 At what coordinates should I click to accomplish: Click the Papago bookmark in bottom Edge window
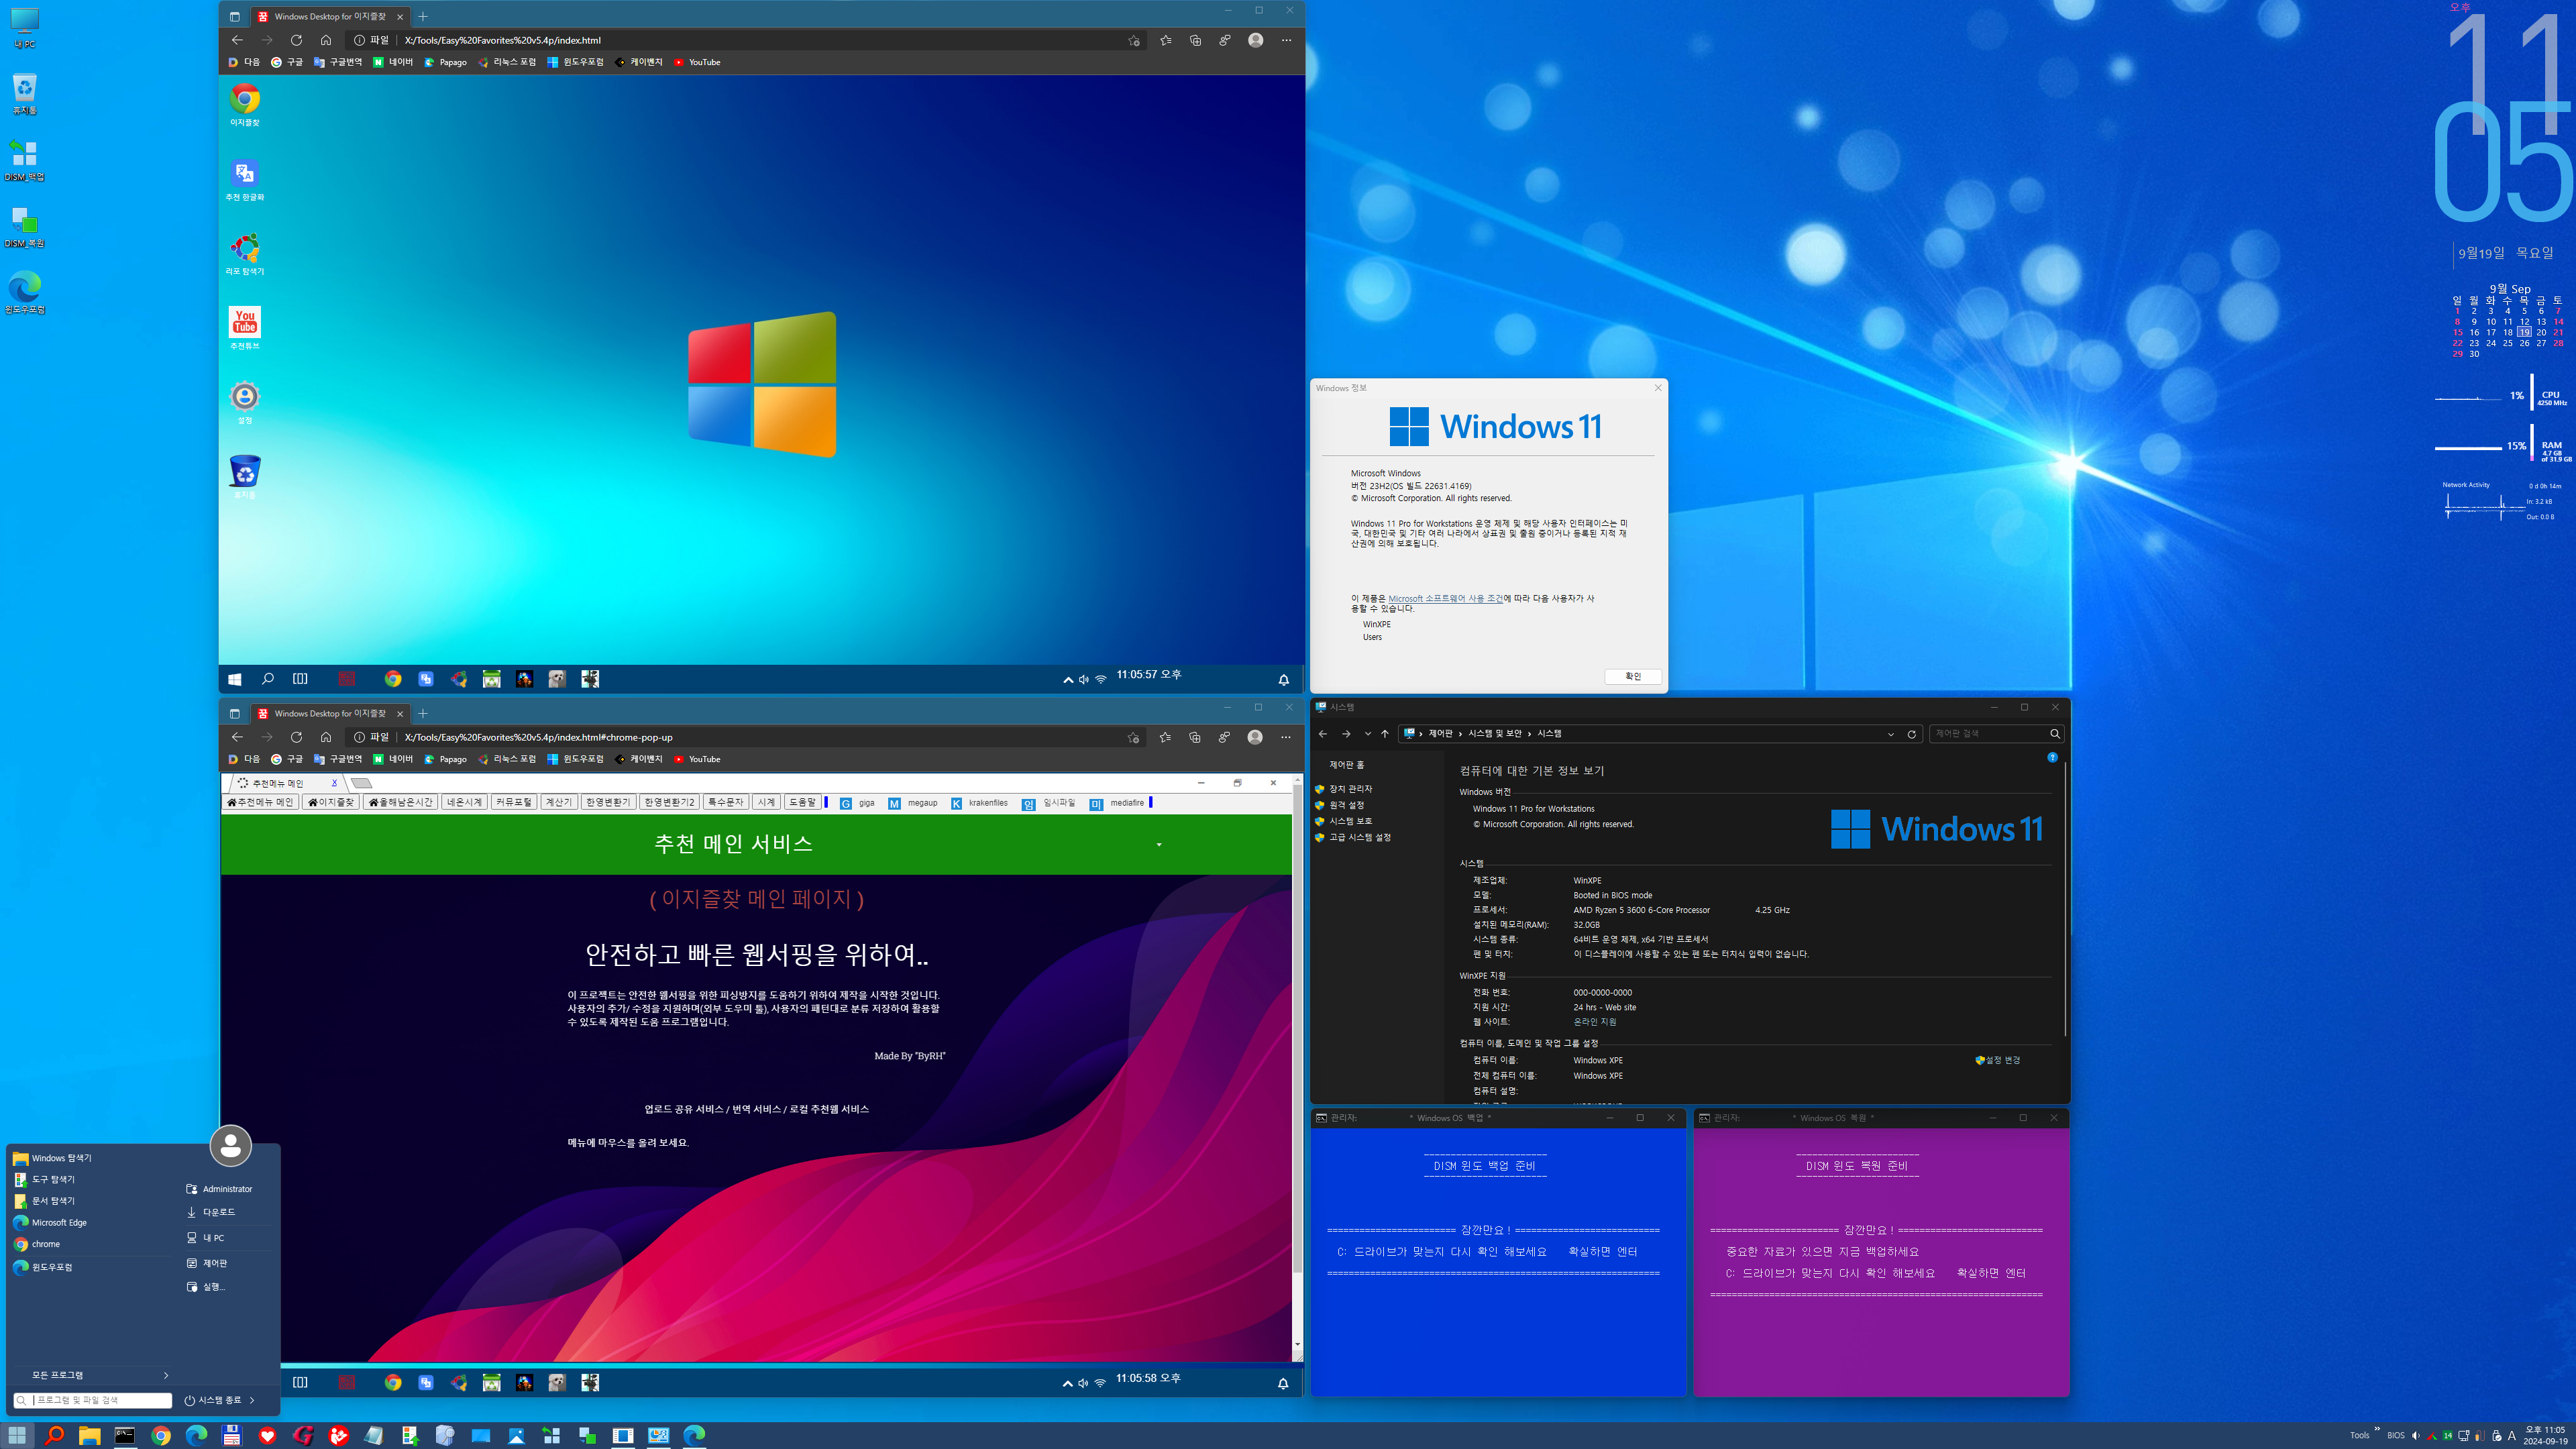(x=445, y=759)
